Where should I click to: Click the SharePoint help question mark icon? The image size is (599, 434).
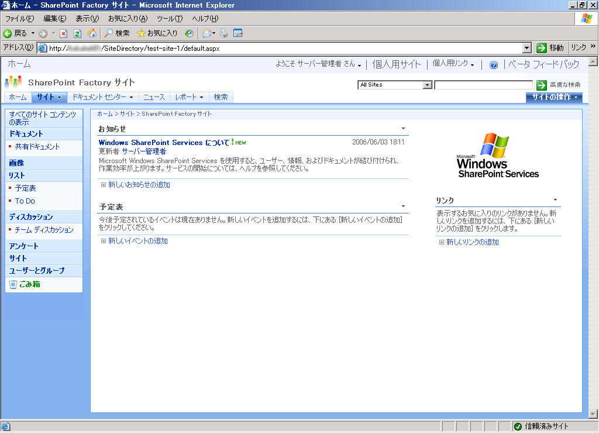pos(493,65)
